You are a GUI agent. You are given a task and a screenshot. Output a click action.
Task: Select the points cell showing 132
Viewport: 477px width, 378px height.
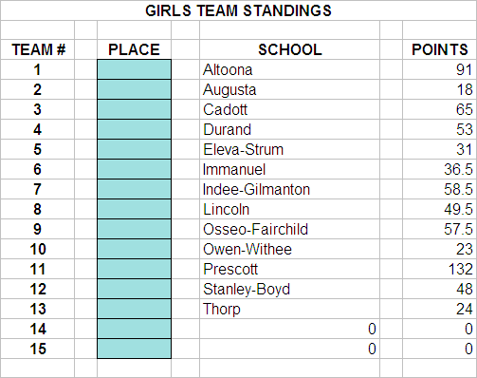439,269
